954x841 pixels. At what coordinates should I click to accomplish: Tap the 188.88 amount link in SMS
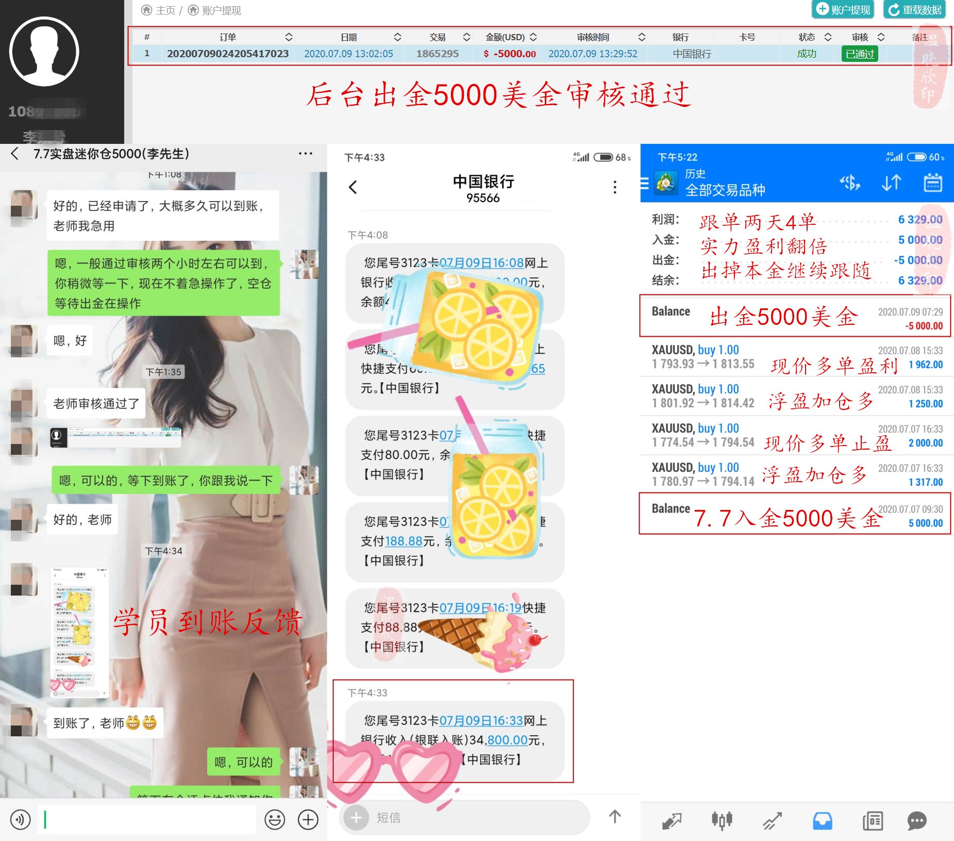(404, 541)
